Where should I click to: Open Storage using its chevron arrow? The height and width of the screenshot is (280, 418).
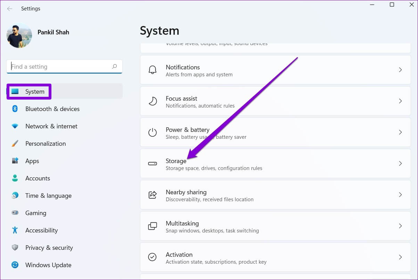[400, 163]
